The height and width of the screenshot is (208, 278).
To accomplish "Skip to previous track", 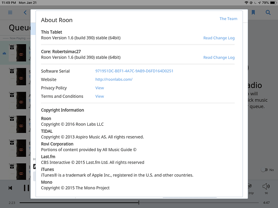I will (10, 188).
